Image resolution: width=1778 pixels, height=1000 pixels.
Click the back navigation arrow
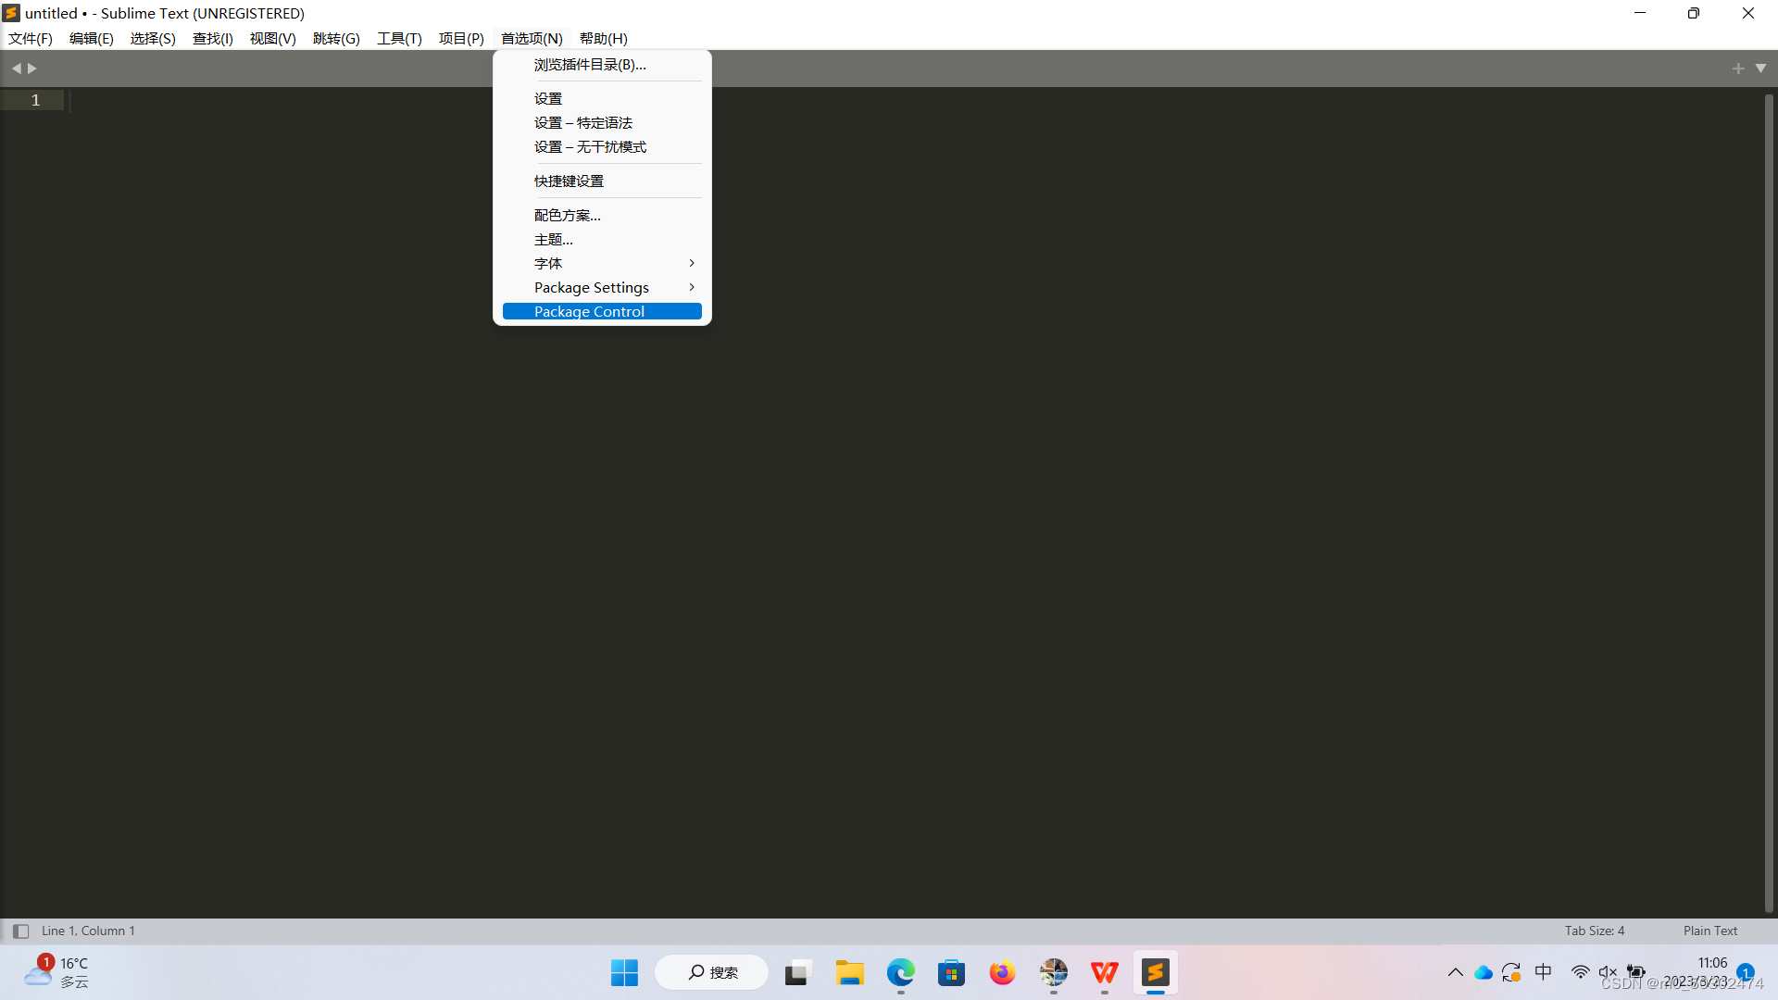(x=16, y=68)
